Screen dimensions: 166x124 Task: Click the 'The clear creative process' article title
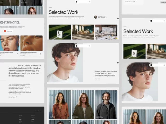pyautogui.click(x=29, y=53)
